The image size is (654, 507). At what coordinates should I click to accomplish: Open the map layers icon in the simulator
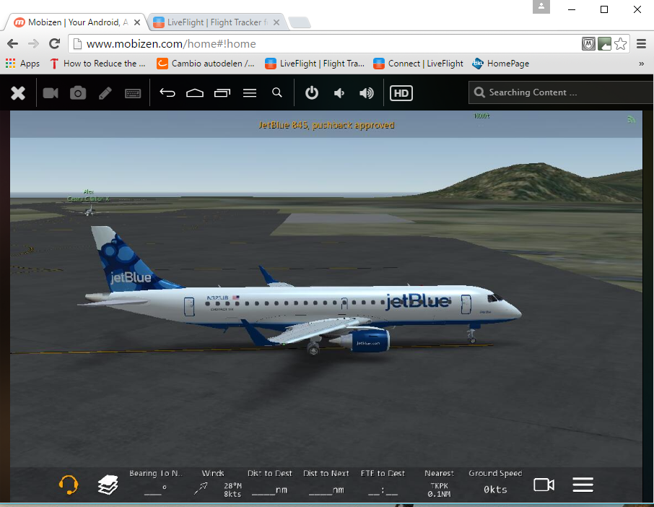[x=108, y=485]
